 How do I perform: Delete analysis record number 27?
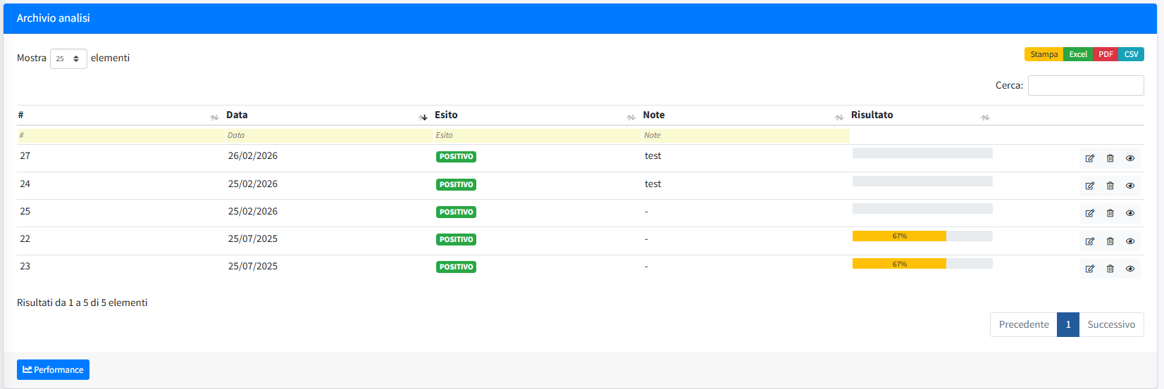pyautogui.click(x=1110, y=158)
